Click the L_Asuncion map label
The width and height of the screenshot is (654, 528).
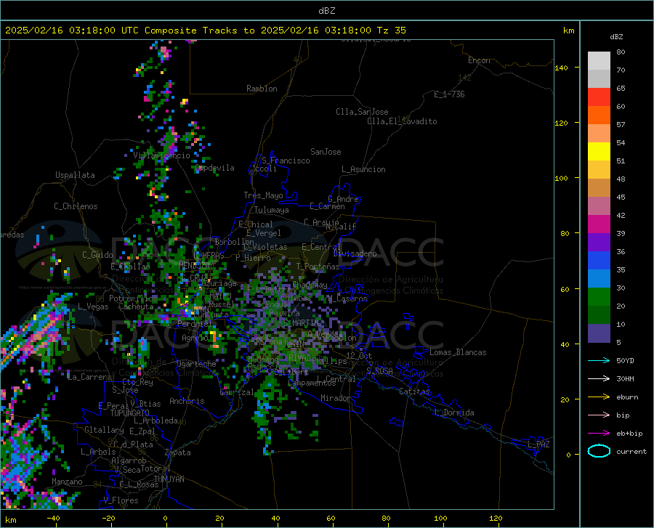[x=363, y=169]
